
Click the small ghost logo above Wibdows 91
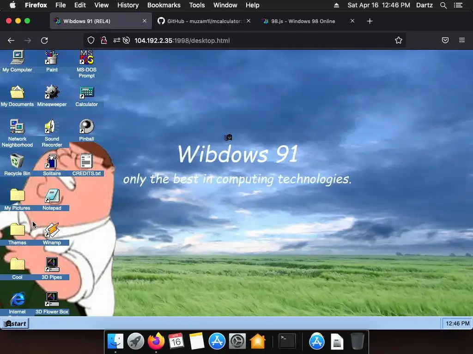228,137
